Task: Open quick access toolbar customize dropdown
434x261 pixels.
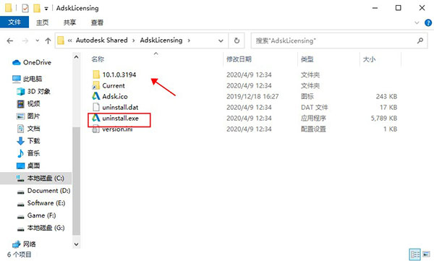Action: click(46, 9)
